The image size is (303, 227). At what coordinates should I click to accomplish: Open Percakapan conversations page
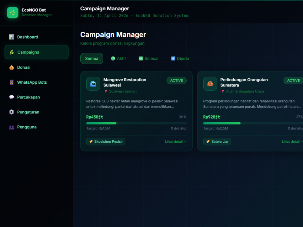click(x=37, y=97)
